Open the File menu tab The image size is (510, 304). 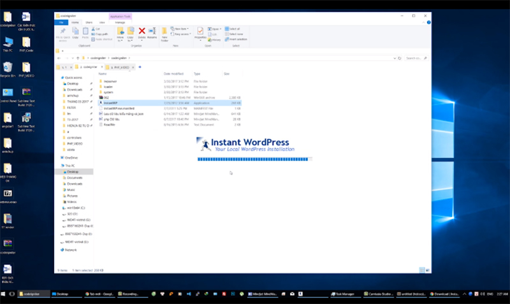coord(62,22)
